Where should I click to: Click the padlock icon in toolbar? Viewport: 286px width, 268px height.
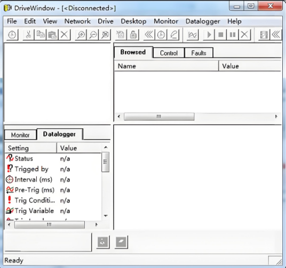click(133, 35)
